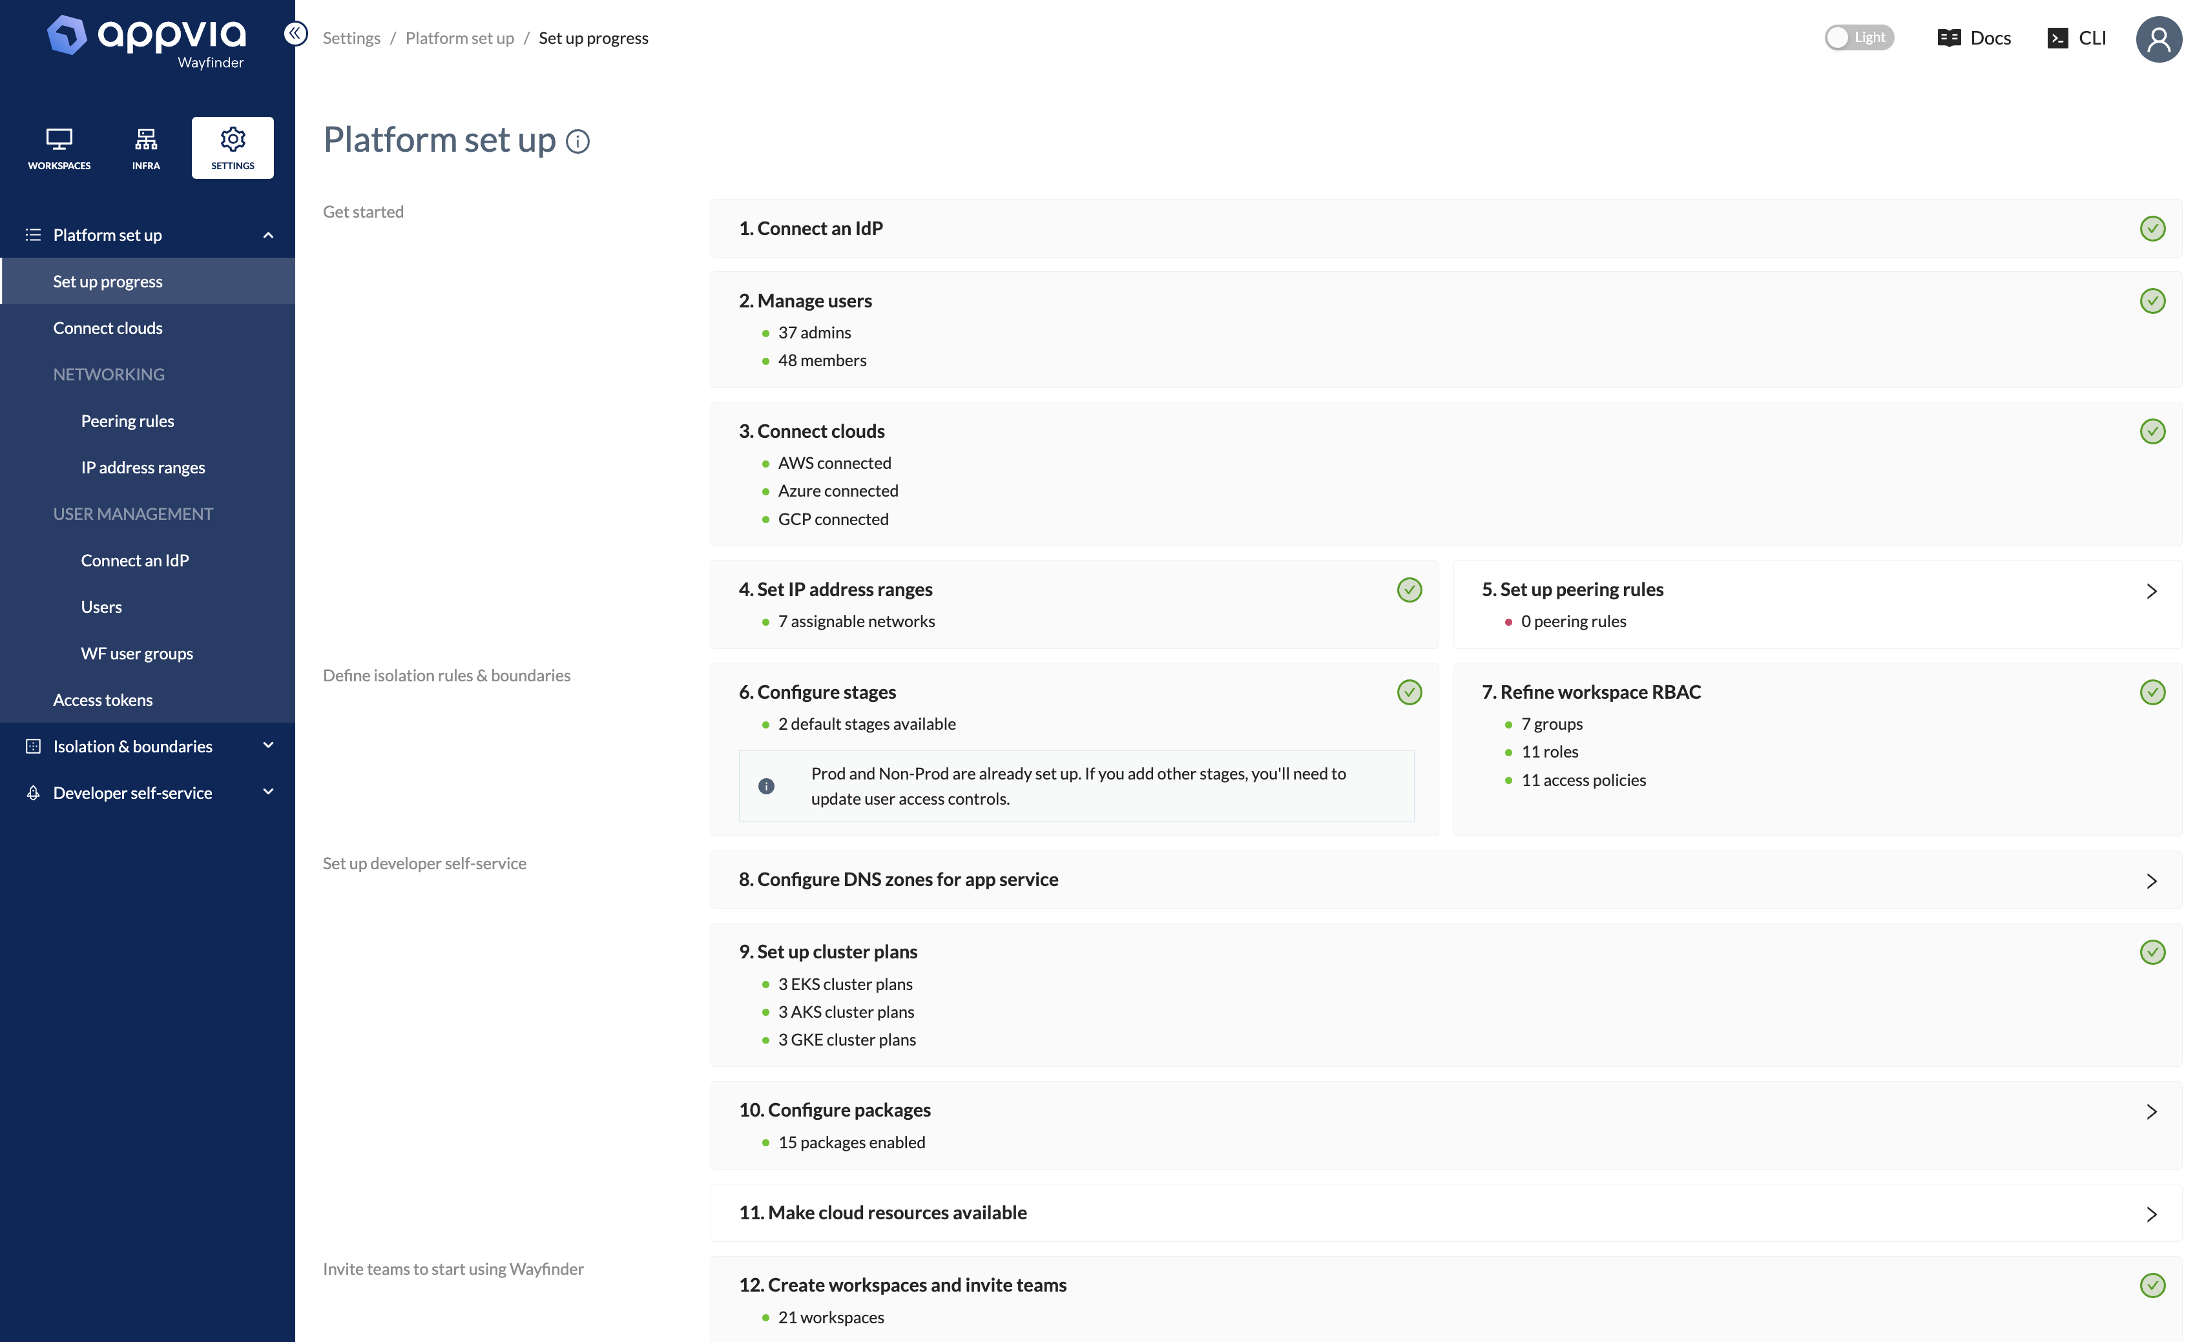Open Set up peering rules step arrow

point(2151,592)
